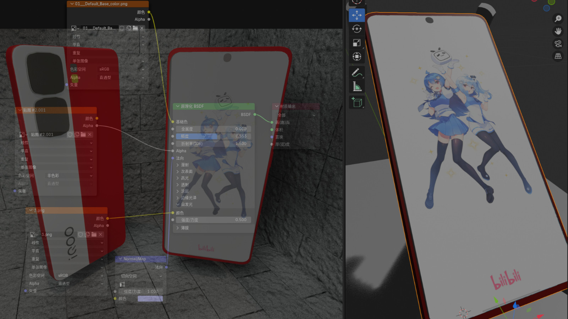568x319 pixels.
Task: Open sRGB color space dropdown in 3.png node
Action: 80,275
